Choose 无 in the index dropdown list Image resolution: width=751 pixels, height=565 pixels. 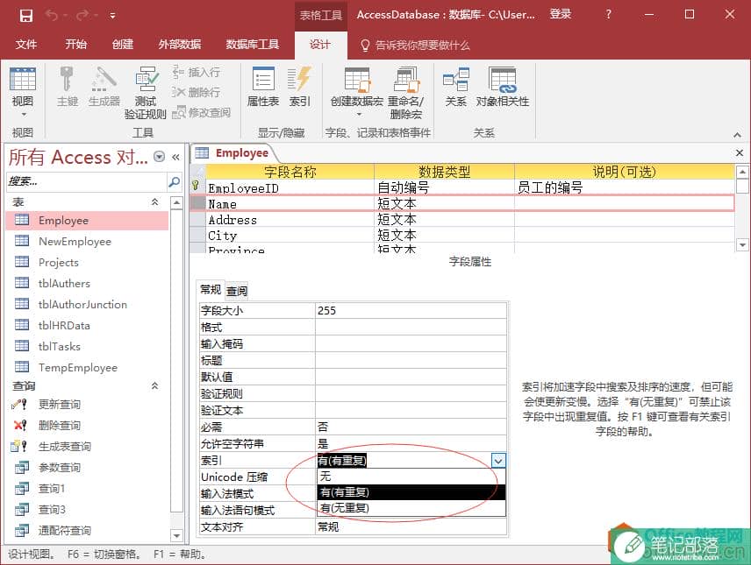[411, 477]
